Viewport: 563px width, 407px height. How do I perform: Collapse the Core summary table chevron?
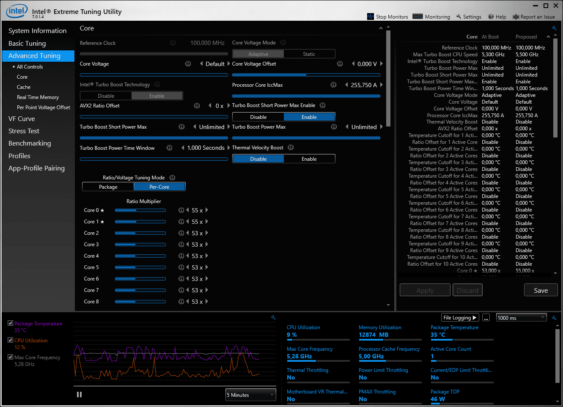pyautogui.click(x=548, y=37)
